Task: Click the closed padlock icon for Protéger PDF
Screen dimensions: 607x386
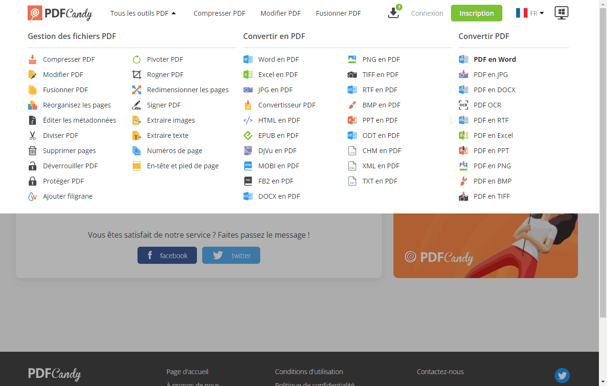Action: tap(32, 181)
